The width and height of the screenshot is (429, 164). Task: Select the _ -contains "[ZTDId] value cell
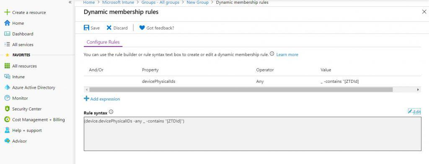point(339,82)
